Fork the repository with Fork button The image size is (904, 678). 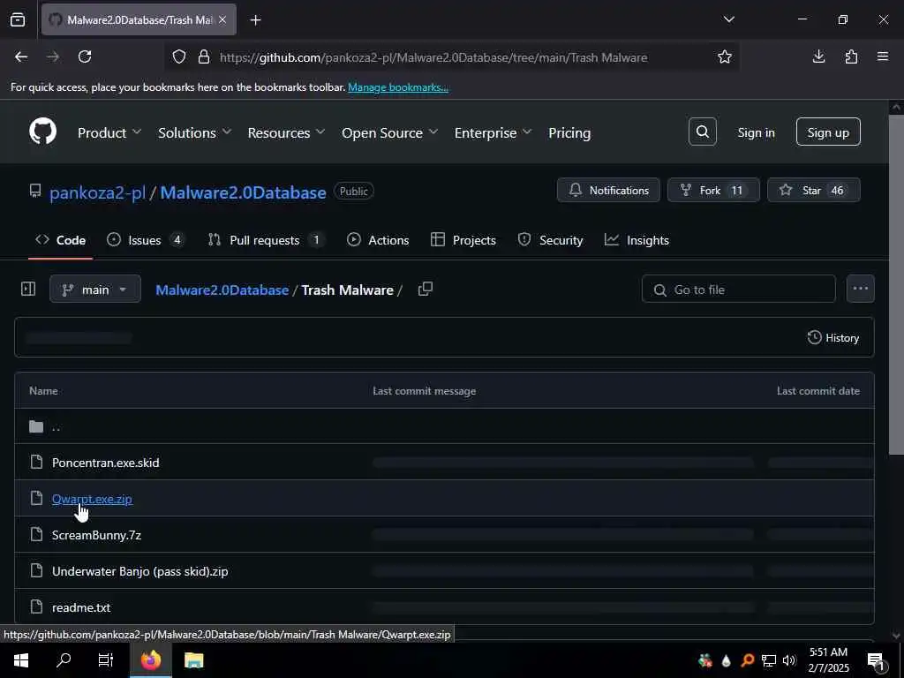click(x=713, y=191)
